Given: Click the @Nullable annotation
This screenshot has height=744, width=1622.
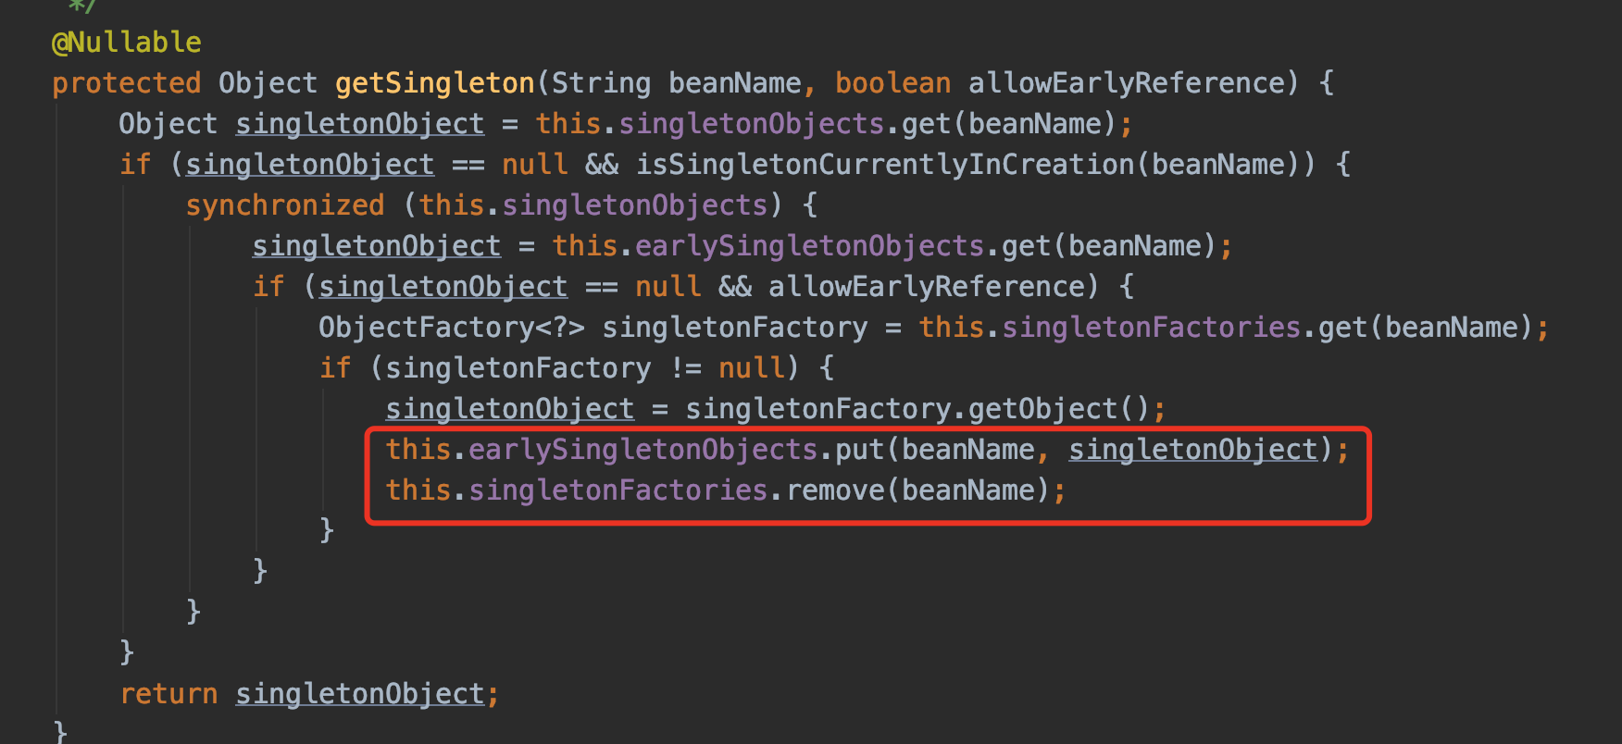Looking at the screenshot, I should 126,43.
